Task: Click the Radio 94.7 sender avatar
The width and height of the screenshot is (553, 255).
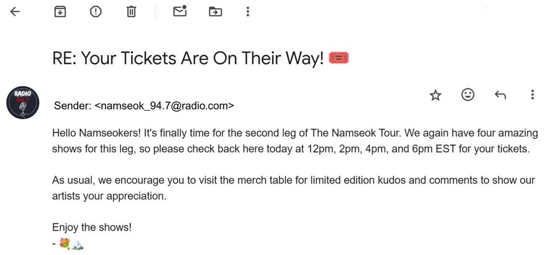Action: [23, 103]
